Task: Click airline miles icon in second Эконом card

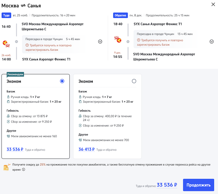Action: coord(80,140)
